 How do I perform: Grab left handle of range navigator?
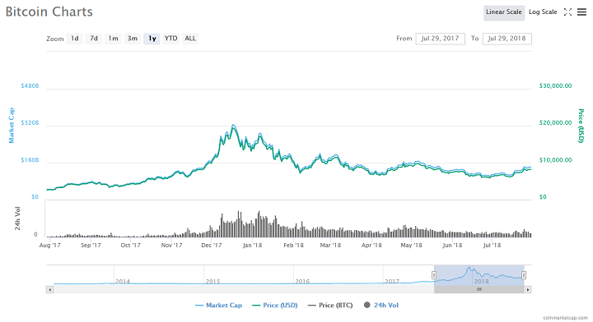[434, 275]
